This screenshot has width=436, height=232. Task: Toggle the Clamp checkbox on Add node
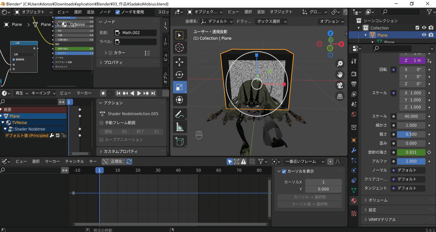click(14, 60)
